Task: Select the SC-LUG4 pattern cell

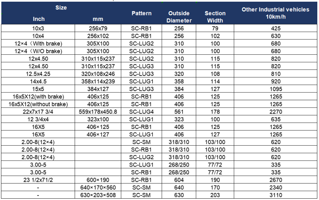Action: coord(141,112)
